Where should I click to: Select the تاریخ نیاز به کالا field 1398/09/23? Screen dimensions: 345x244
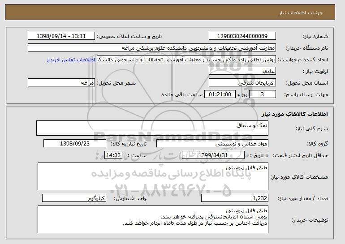pos(75,144)
